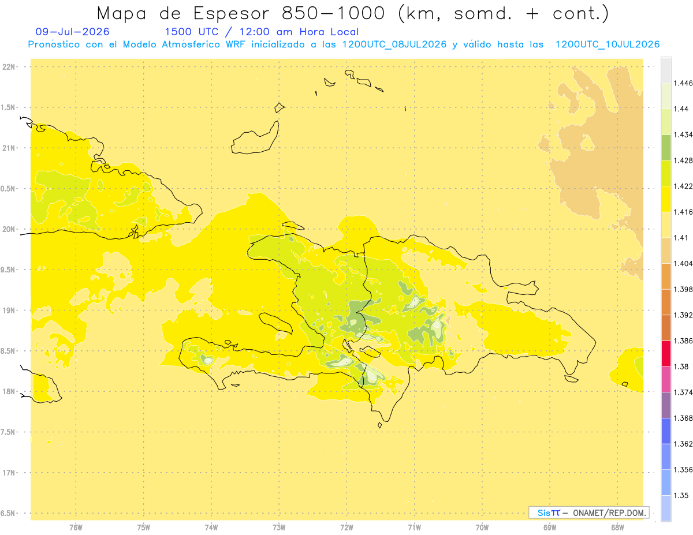Click the 68W longitude label
The height and width of the screenshot is (535, 693).
[617, 527]
